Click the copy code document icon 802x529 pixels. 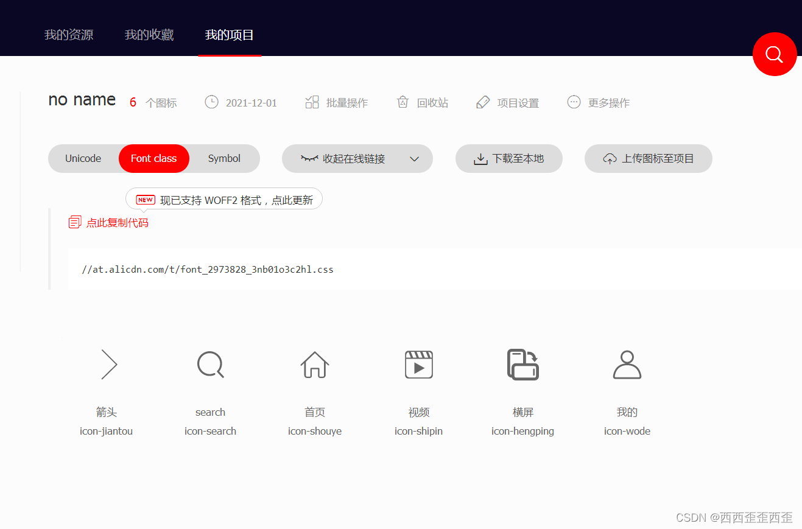coord(75,222)
